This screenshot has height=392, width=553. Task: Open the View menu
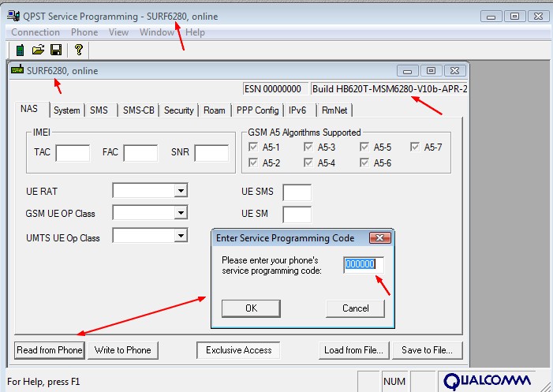(118, 32)
